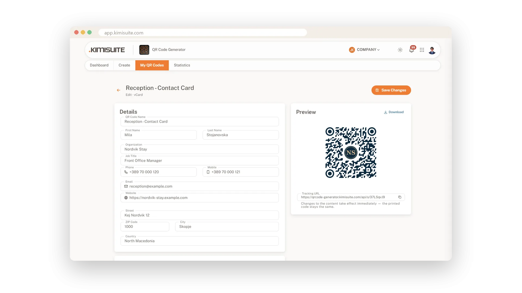Screen dimensions: 522x293
Task: Edit the QR Code Name field
Action: coord(200,122)
